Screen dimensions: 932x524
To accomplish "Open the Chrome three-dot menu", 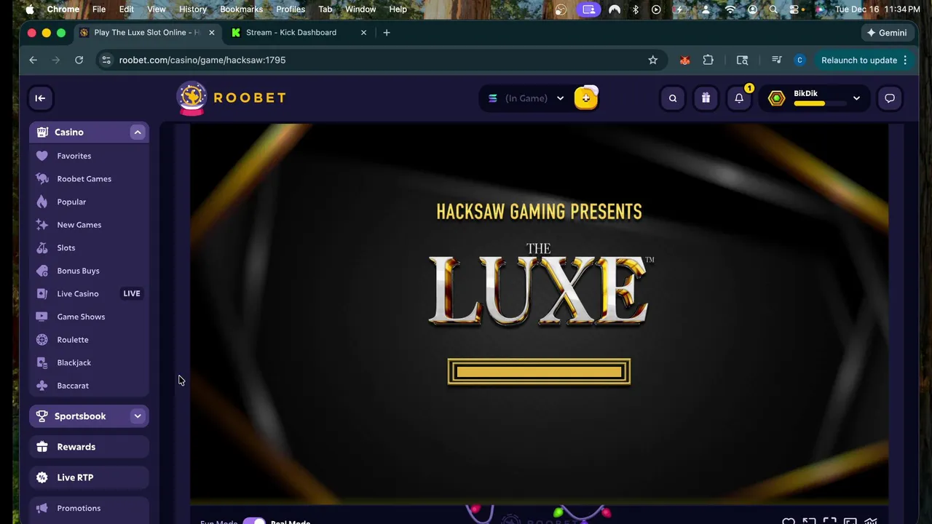I will 905,60.
